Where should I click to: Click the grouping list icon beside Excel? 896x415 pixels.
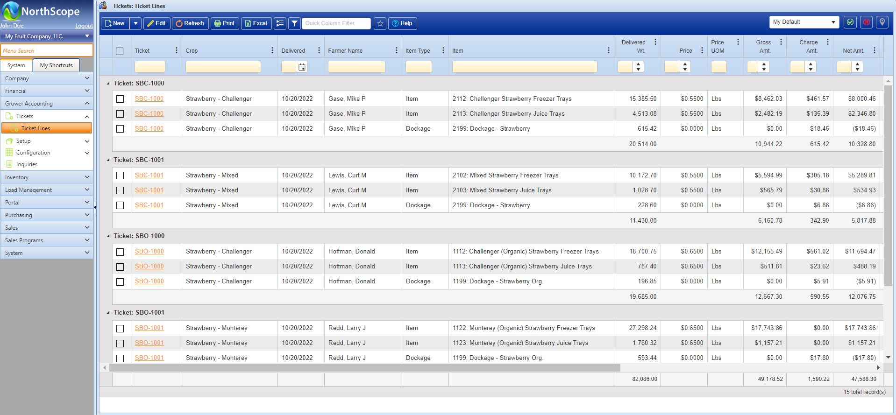point(280,23)
